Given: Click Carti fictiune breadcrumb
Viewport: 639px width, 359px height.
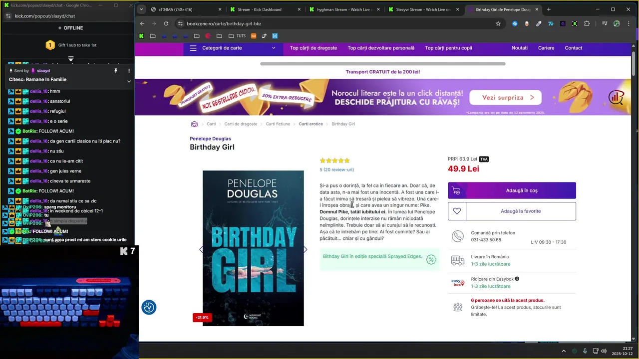Looking at the screenshot, I should tap(278, 124).
